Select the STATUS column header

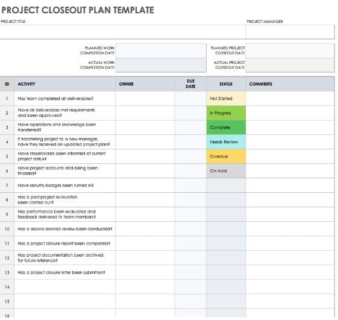(226, 84)
